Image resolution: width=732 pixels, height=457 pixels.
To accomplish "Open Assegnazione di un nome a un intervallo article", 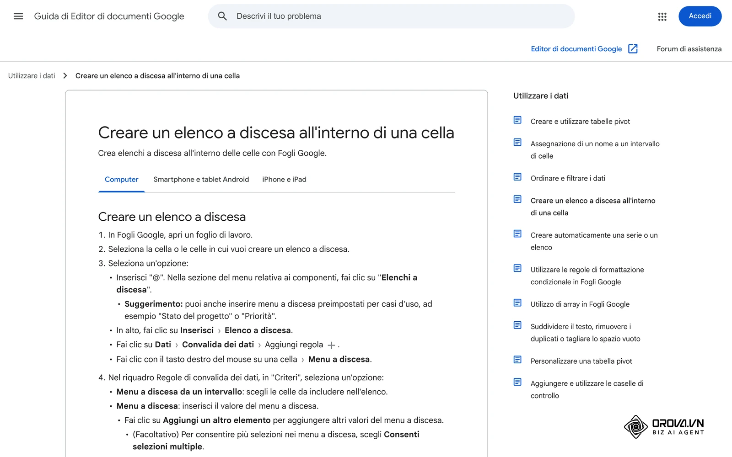I will 595,150.
